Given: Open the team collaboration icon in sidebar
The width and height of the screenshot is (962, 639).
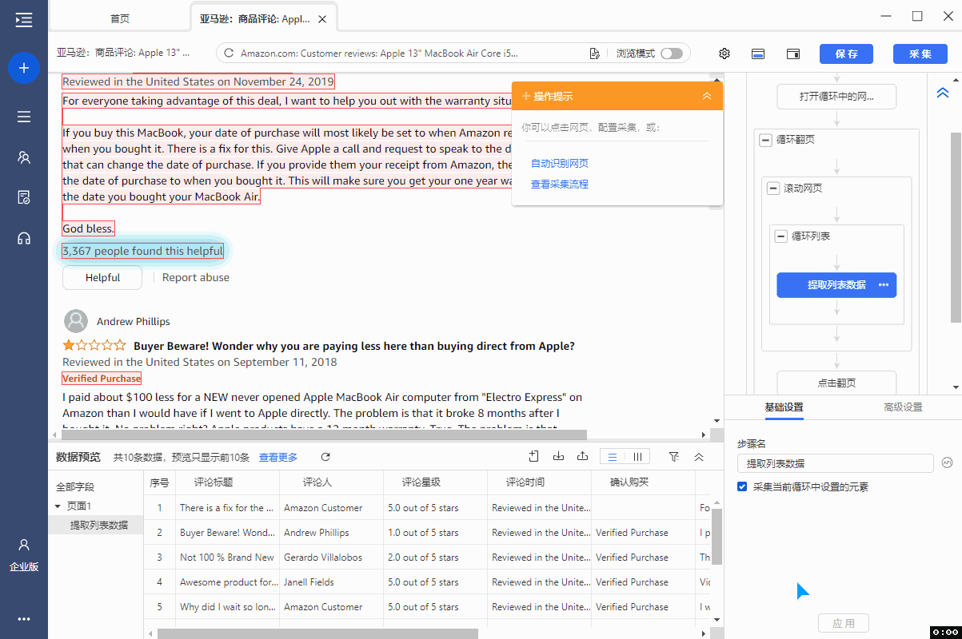Looking at the screenshot, I should [24, 157].
